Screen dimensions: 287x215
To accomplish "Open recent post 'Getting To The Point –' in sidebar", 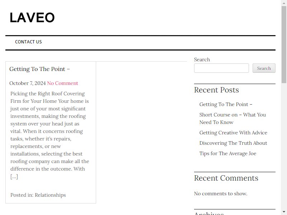I will (226, 104).
